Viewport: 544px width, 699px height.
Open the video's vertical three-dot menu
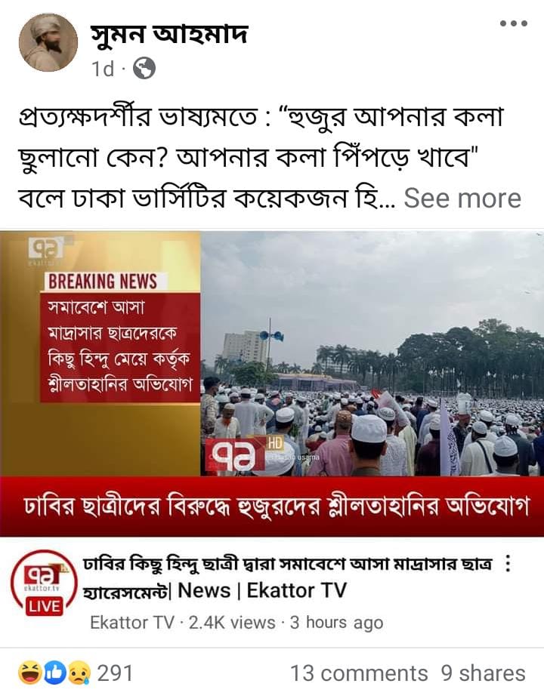pyautogui.click(x=508, y=563)
